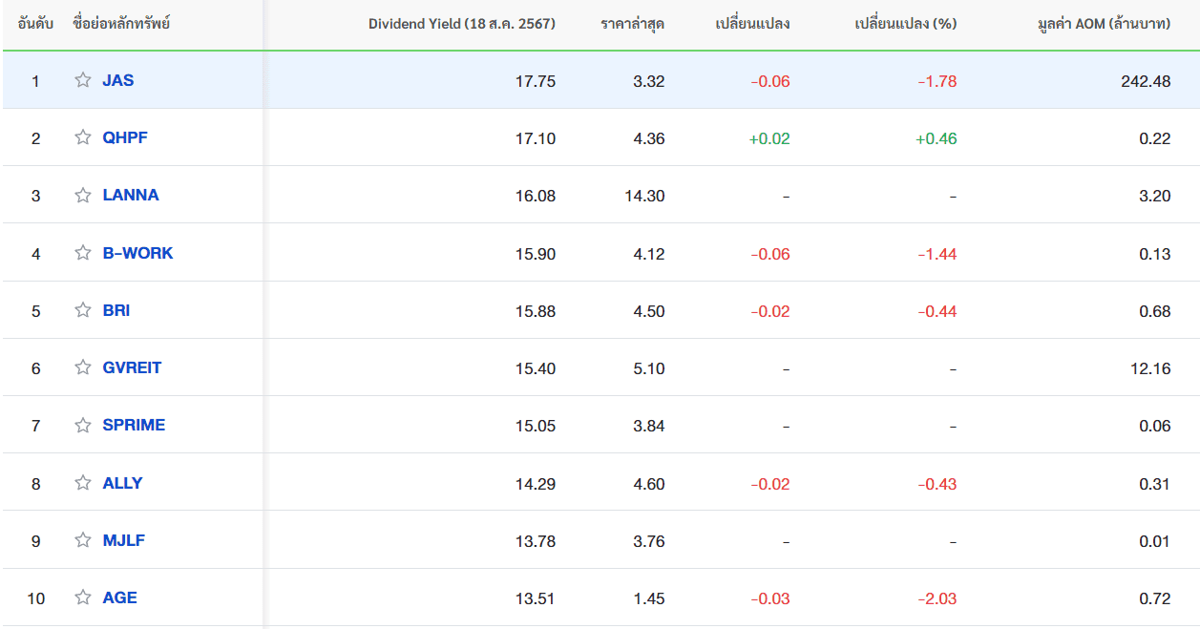Select QHPF dividend yield 17.10
This screenshot has width=1200, height=629.
click(536, 138)
